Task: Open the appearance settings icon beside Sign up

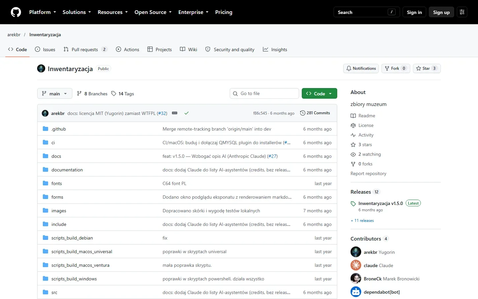Action: click(x=462, y=12)
